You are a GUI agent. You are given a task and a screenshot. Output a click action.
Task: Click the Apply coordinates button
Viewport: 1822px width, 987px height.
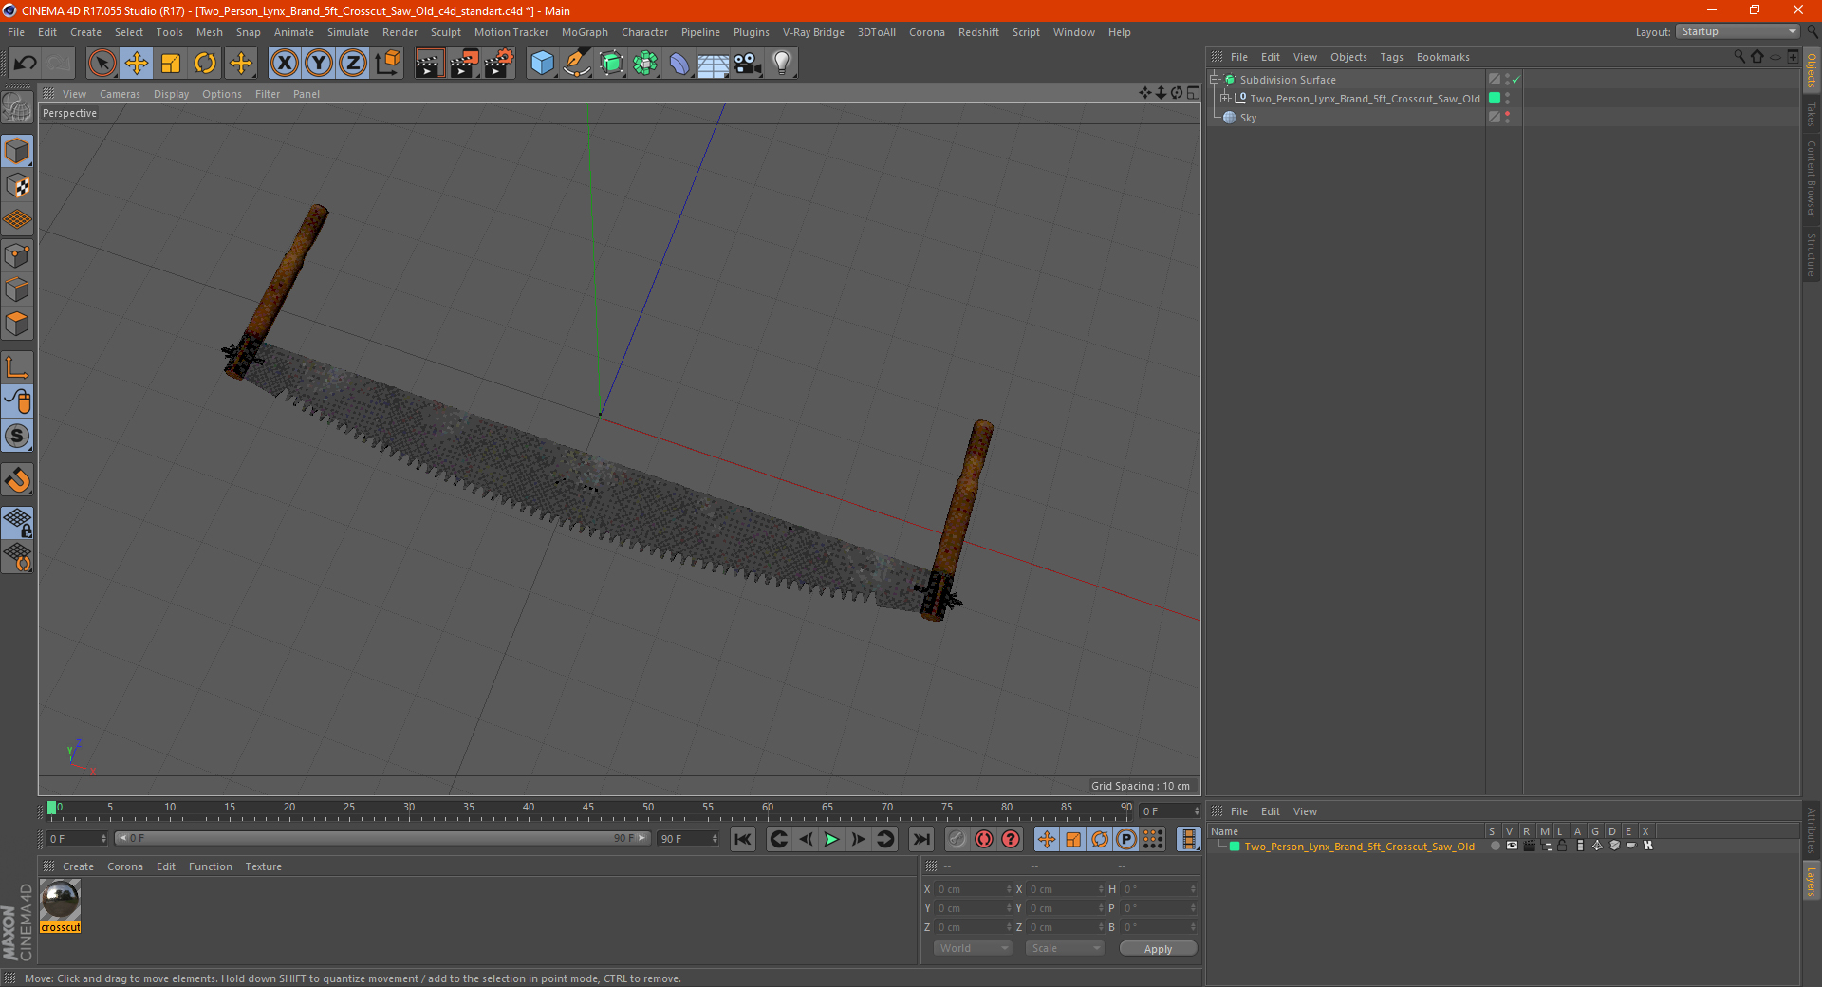coord(1158,949)
